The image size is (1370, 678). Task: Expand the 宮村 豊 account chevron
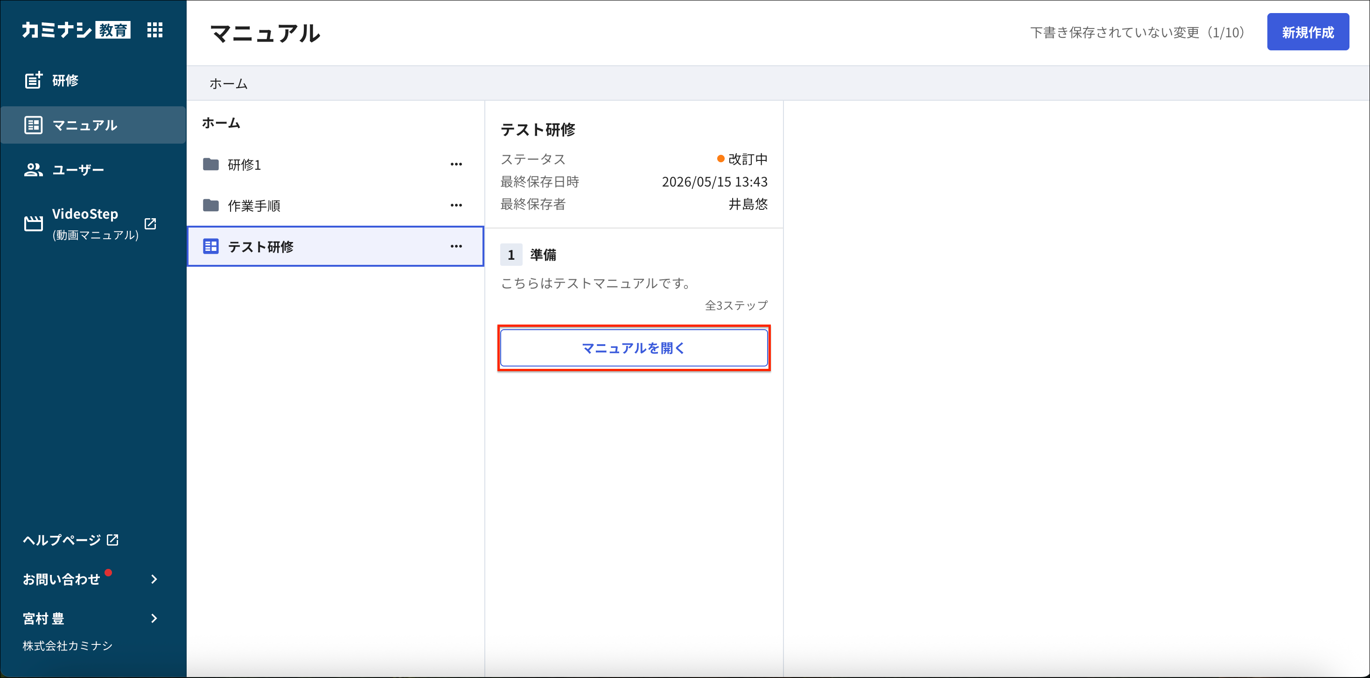pyautogui.click(x=154, y=618)
